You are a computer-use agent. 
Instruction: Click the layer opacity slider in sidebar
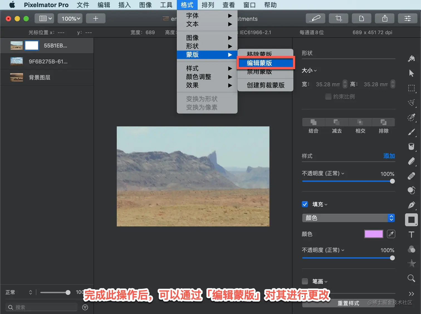(55, 292)
